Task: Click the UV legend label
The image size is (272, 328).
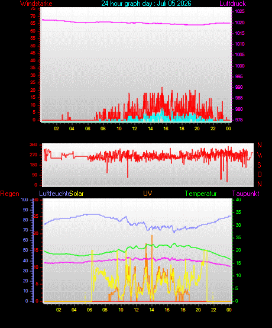Action: point(148,193)
